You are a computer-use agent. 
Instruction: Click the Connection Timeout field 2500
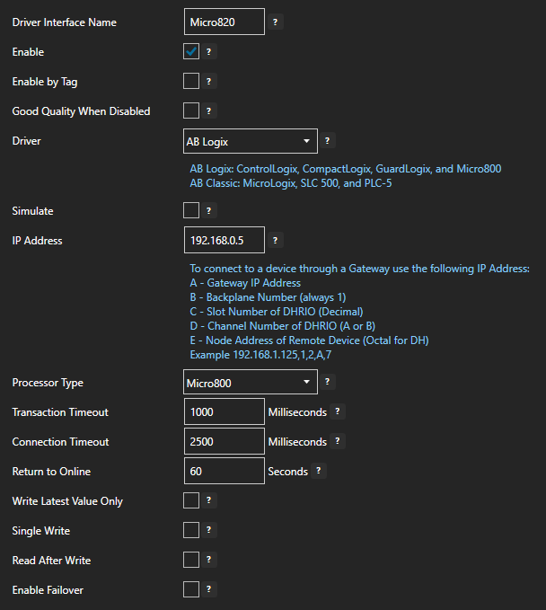[225, 441]
